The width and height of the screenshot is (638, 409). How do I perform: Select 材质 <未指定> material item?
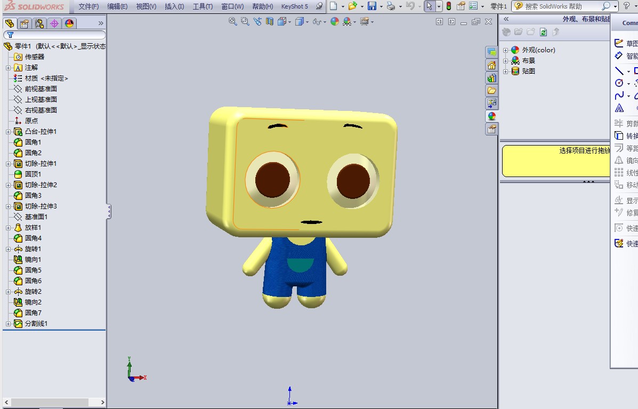[x=46, y=78]
